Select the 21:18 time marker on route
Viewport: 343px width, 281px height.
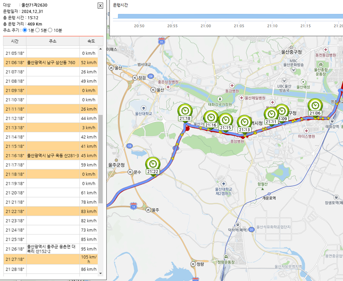(185, 111)
